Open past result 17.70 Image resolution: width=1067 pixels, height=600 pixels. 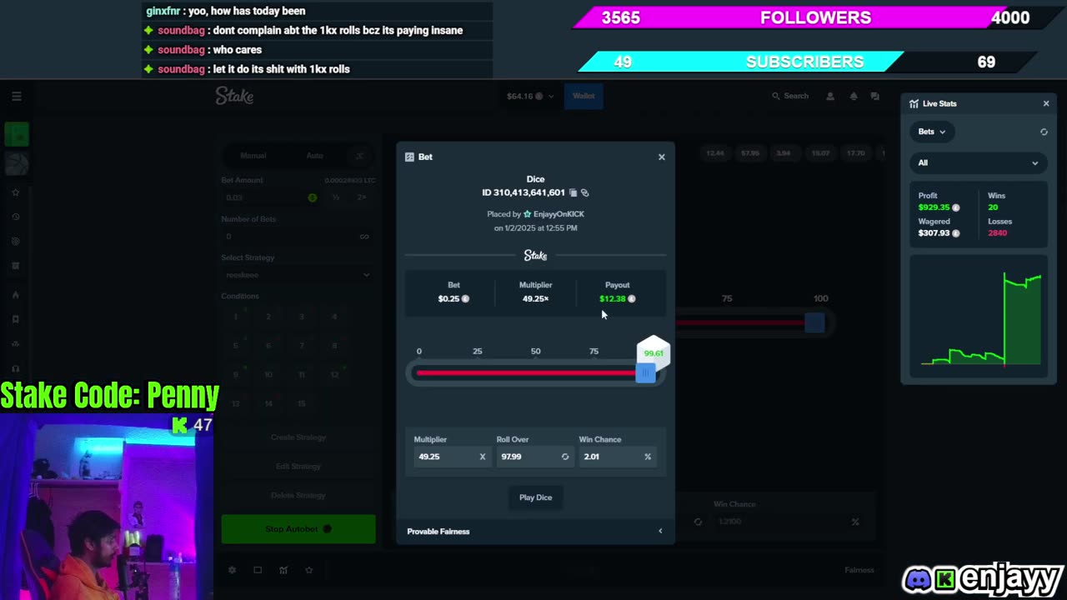856,153
